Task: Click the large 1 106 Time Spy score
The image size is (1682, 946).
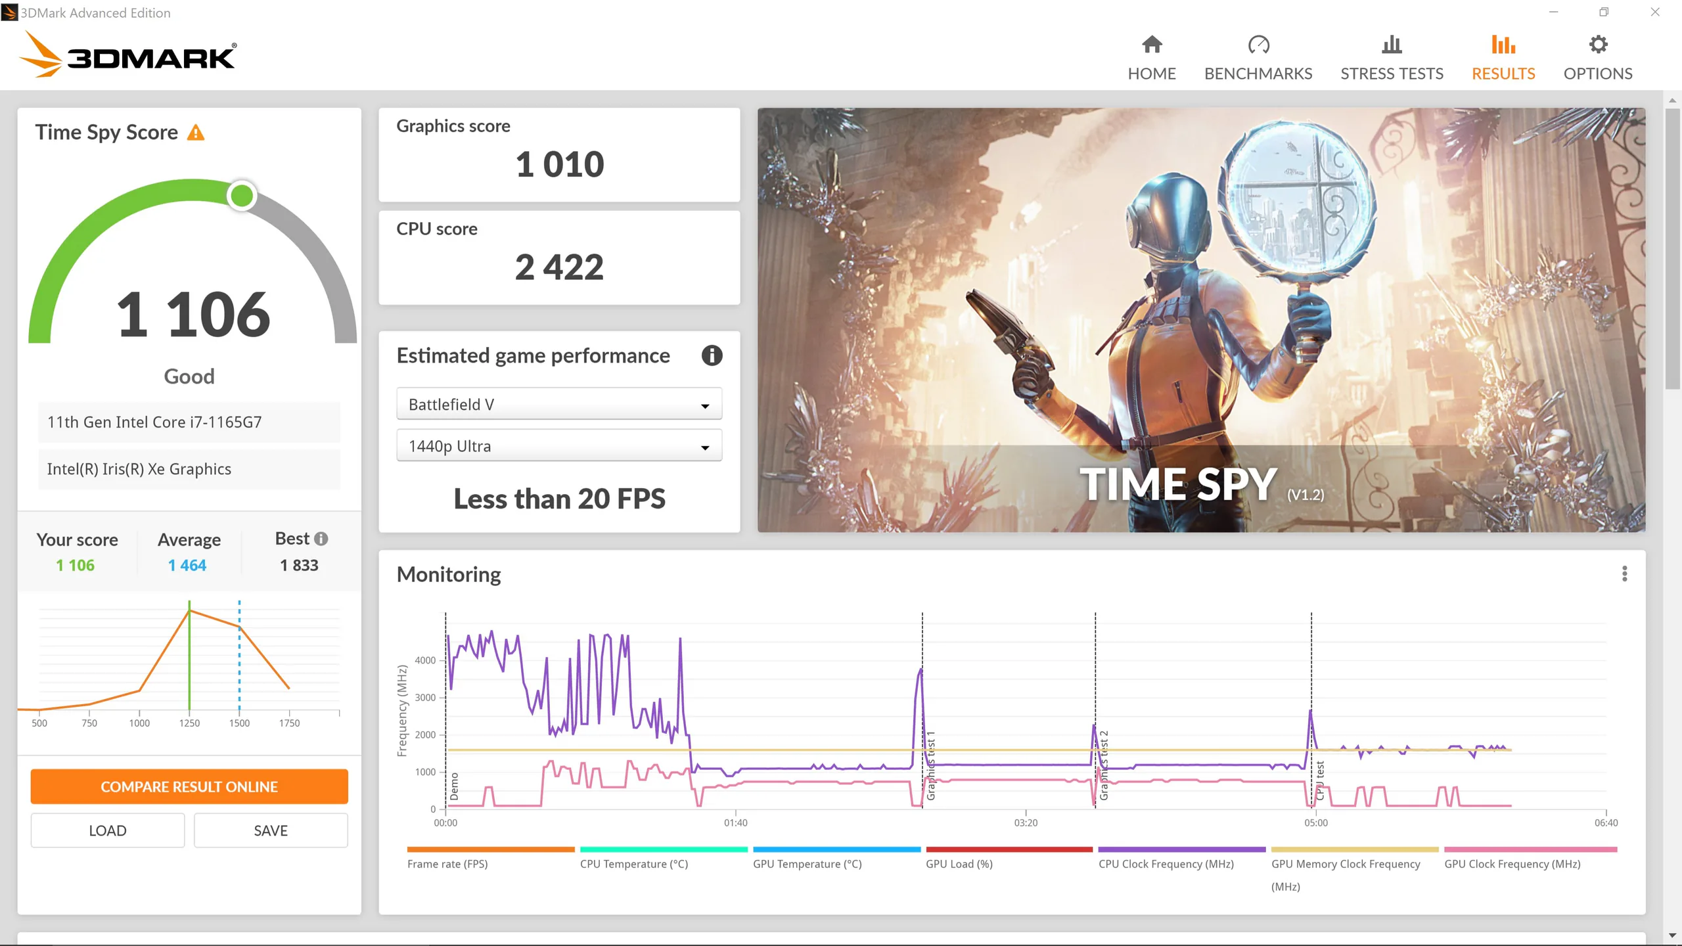Action: [x=193, y=315]
